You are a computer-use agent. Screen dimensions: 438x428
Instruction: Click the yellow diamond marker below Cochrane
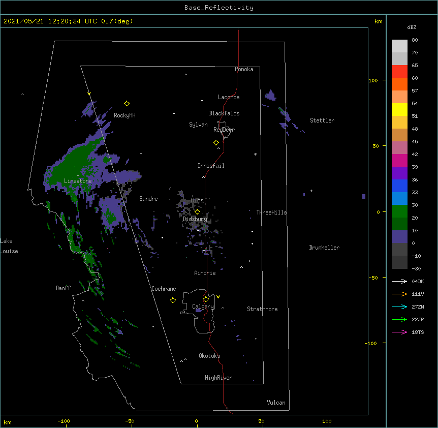[173, 300]
